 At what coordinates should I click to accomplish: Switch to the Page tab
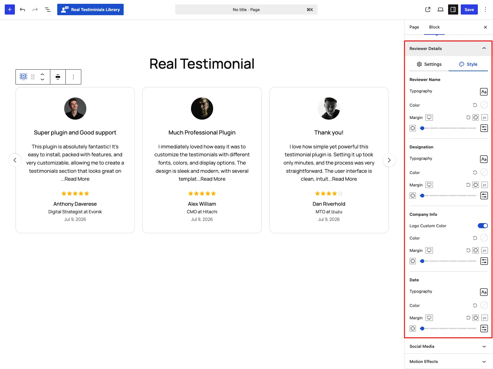pos(414,27)
